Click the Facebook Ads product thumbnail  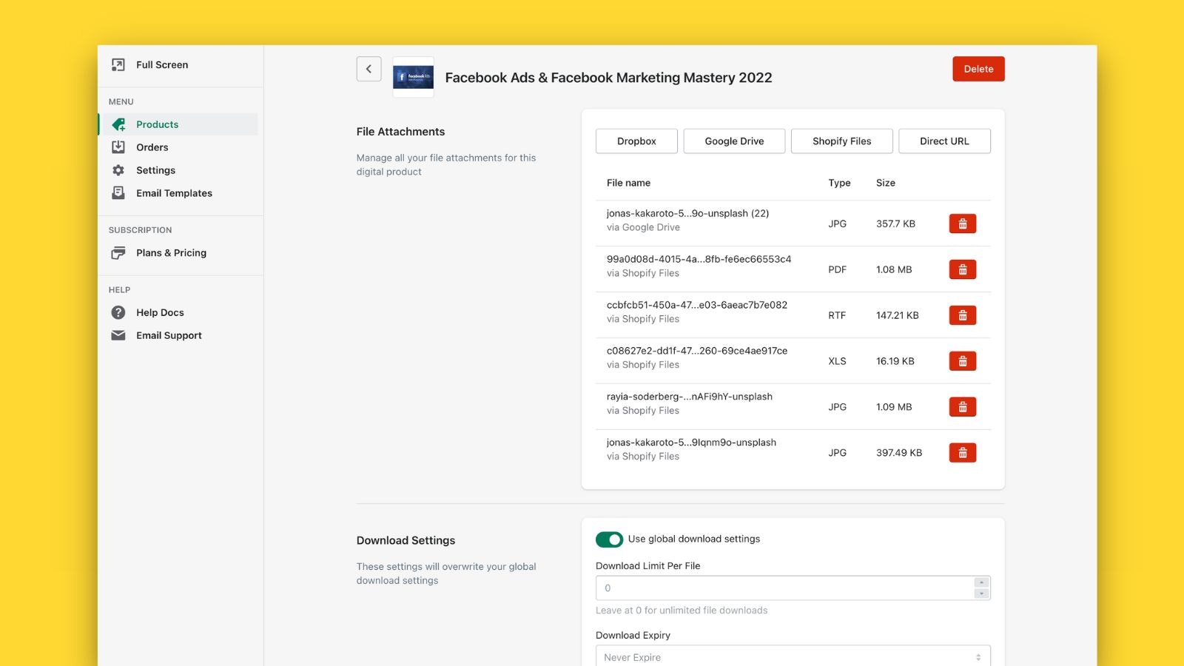pos(413,77)
